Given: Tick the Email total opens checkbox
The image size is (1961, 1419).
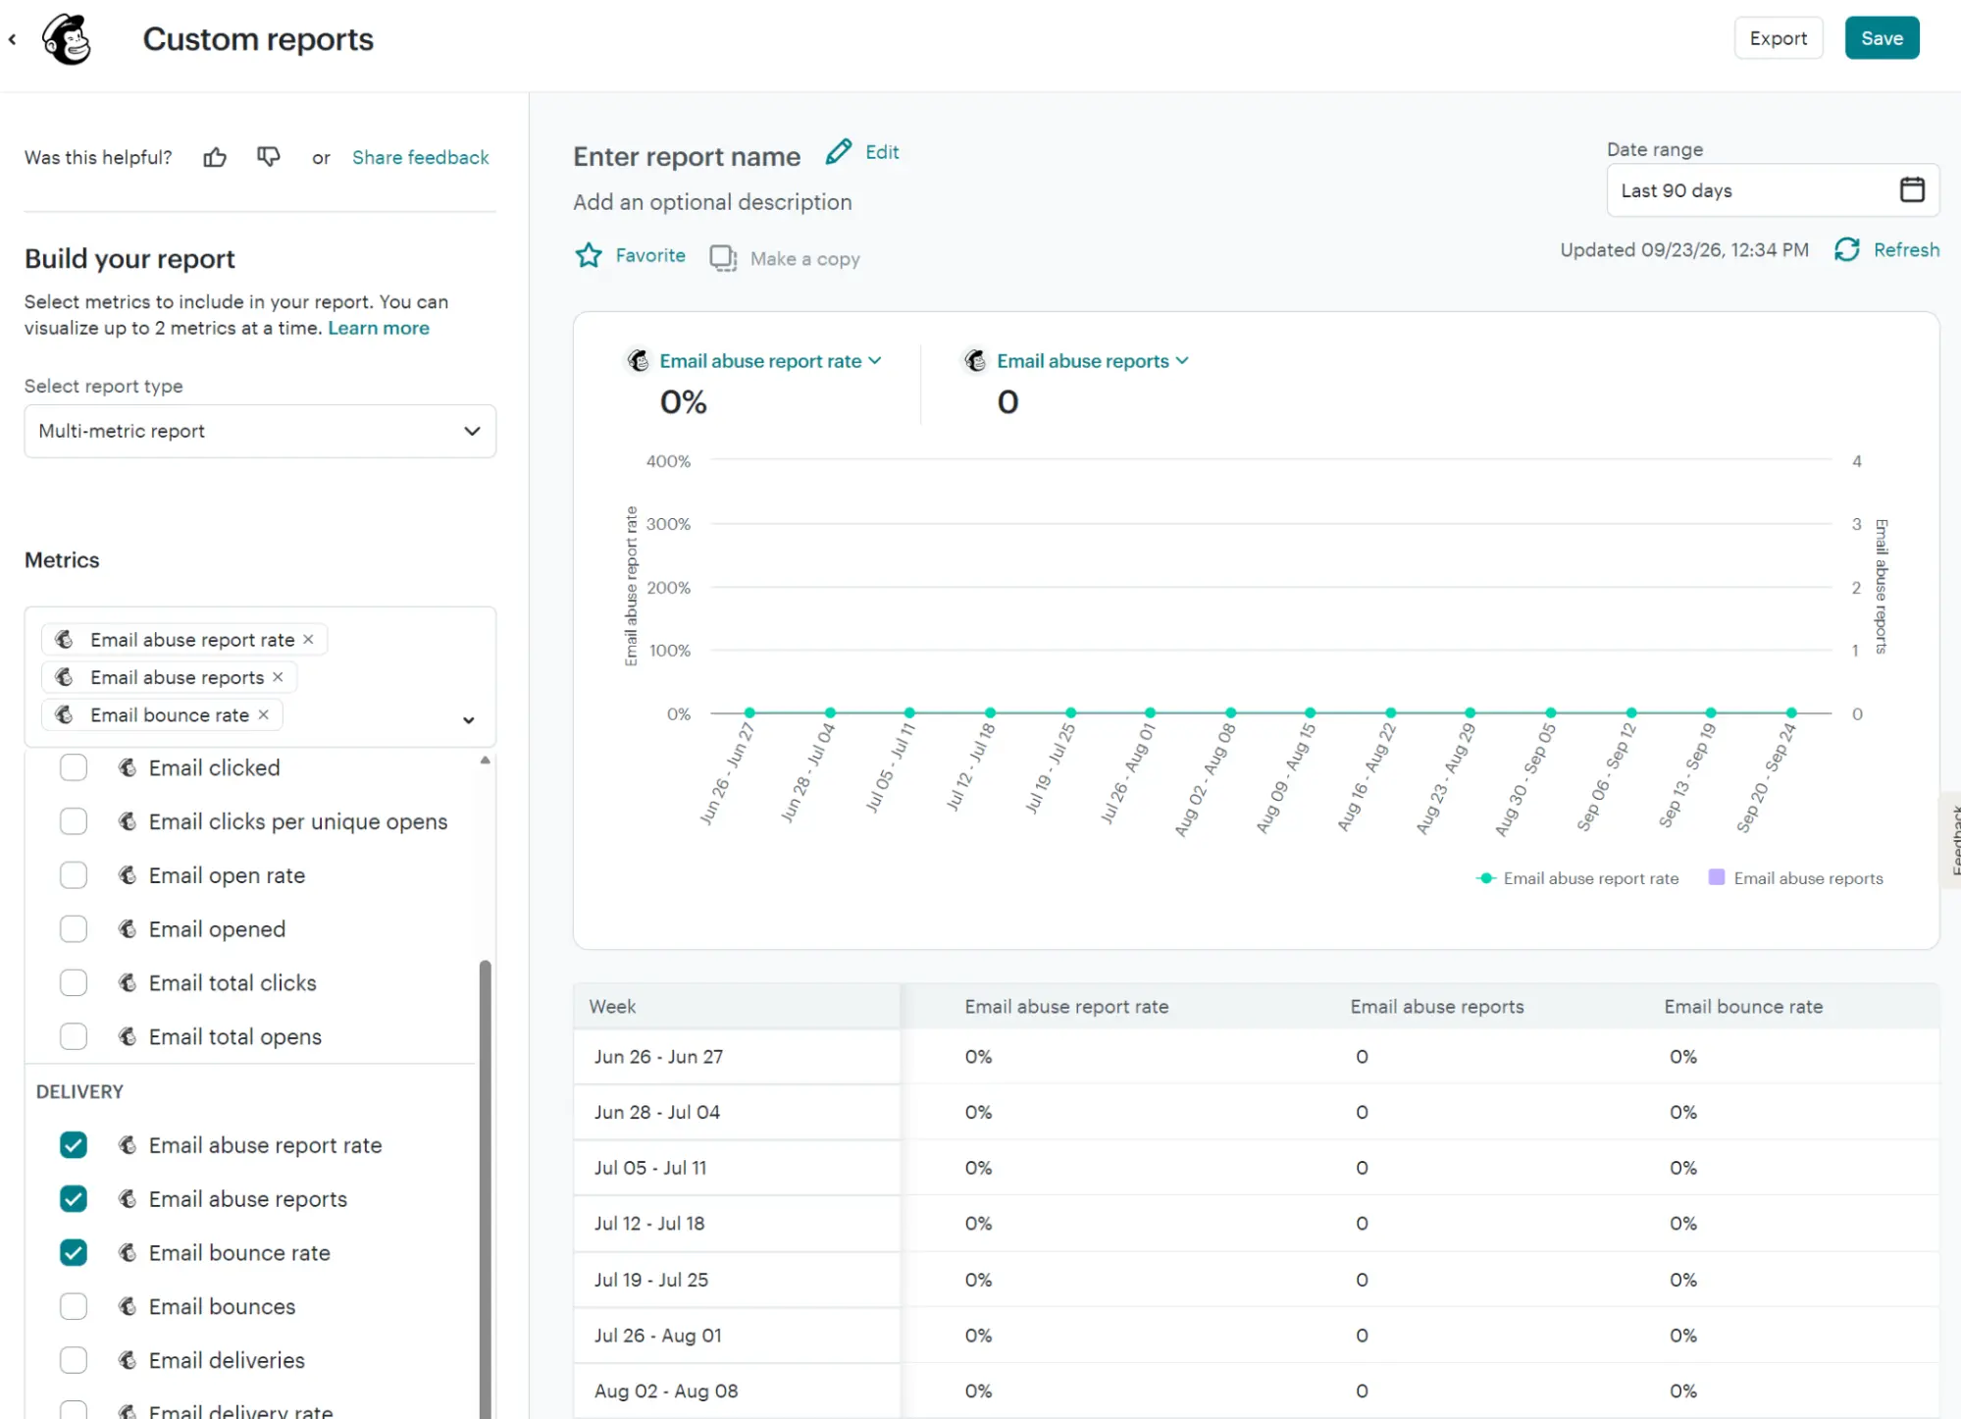Looking at the screenshot, I should pyautogui.click(x=74, y=1036).
